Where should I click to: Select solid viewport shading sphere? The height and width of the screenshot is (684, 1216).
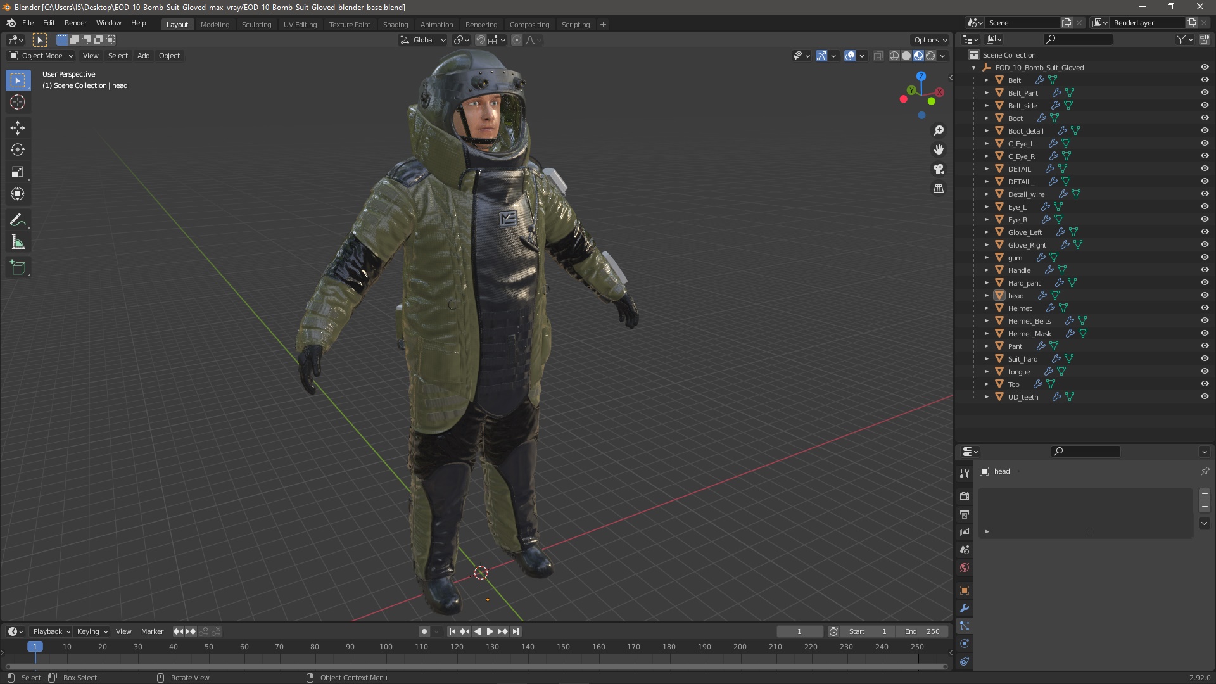click(x=906, y=56)
